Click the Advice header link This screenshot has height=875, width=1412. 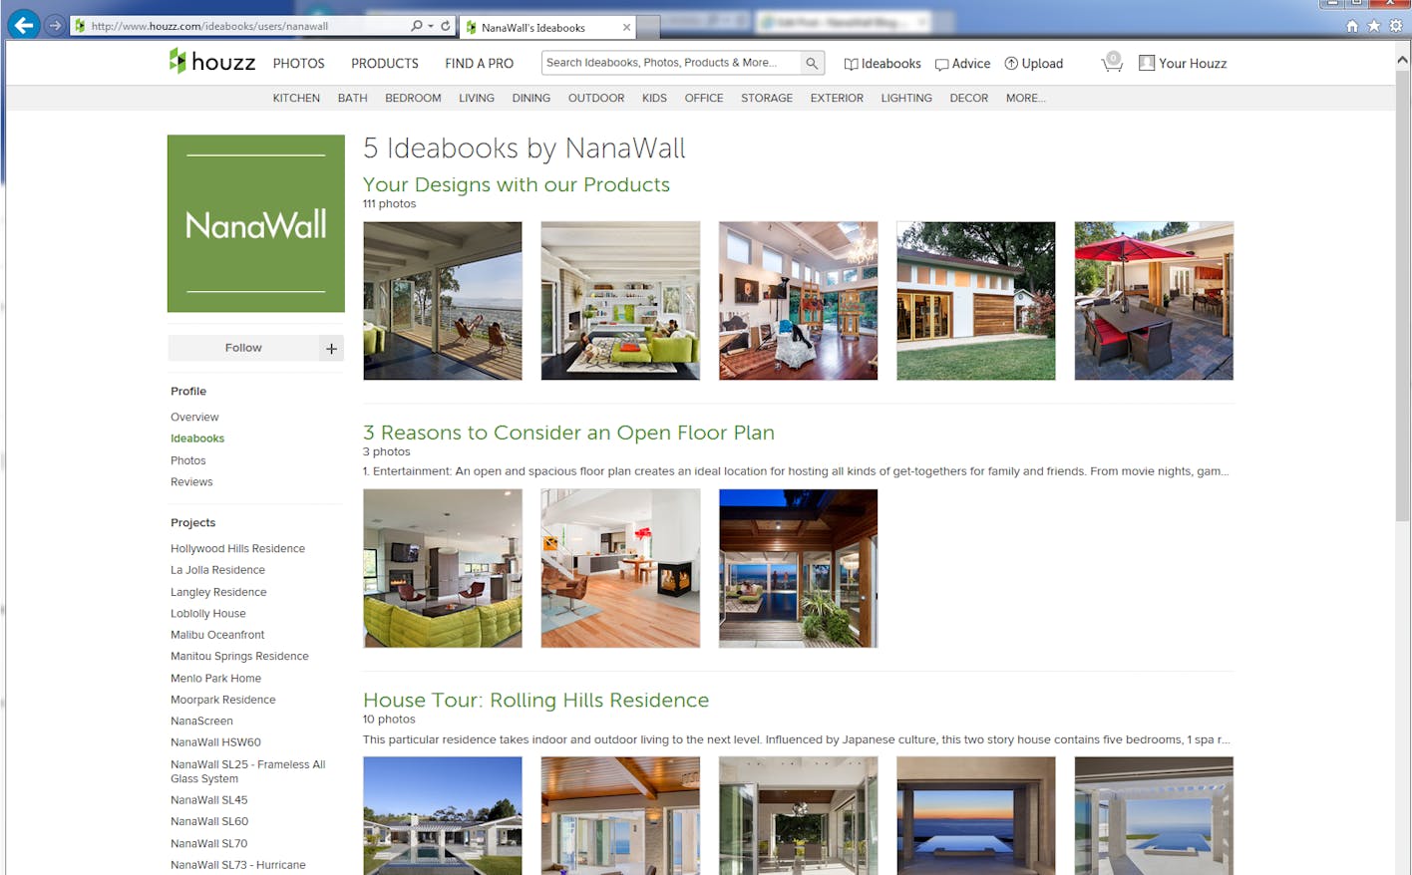[x=962, y=63]
